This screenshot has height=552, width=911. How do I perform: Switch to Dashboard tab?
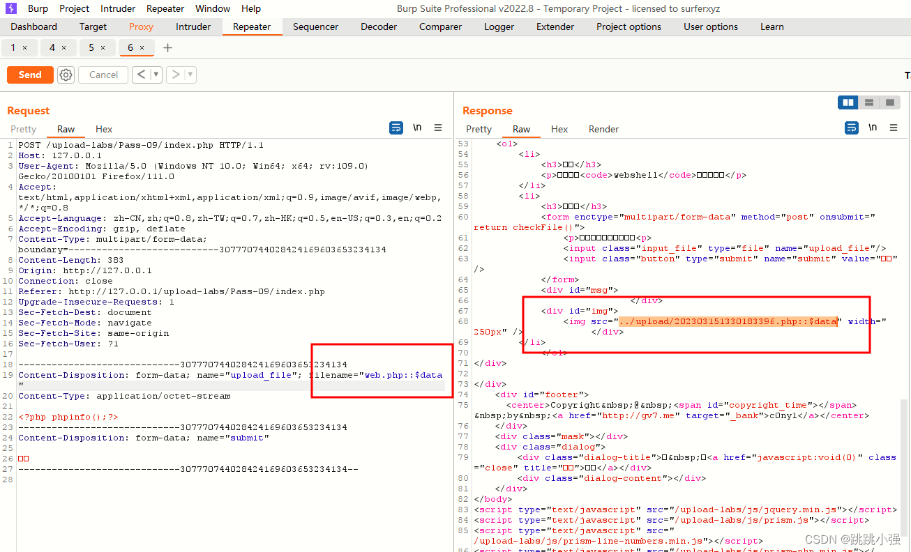click(34, 26)
